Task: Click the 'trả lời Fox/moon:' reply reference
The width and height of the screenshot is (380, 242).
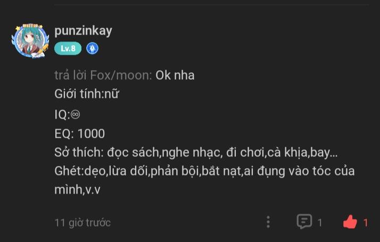Action: coord(103,75)
